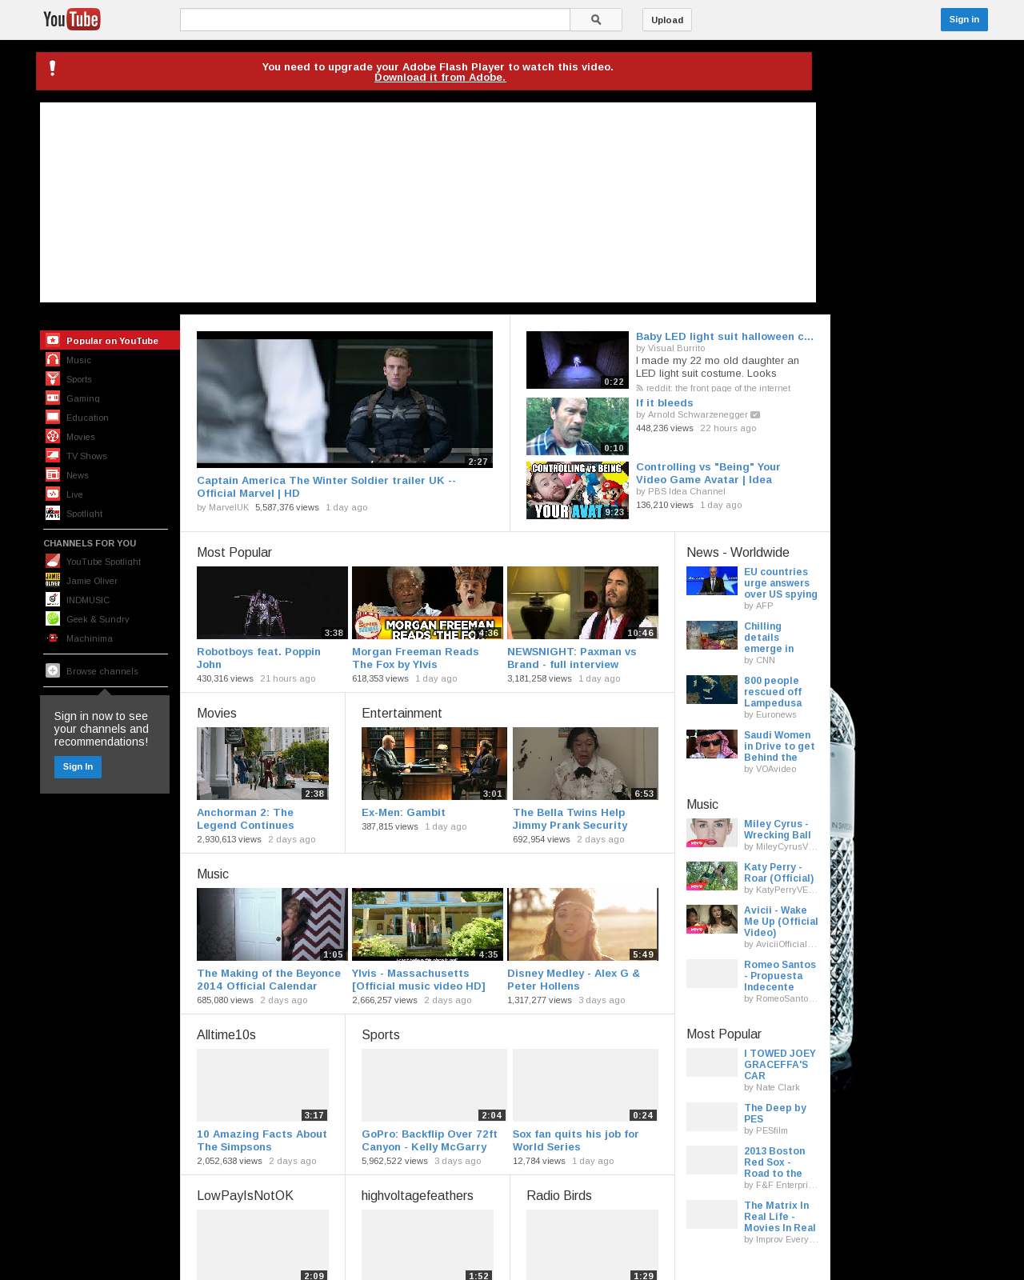Screen dimensions: 1024x1280
Task: Open Captain America Winter Soldier trailer link
Action: click(326, 486)
